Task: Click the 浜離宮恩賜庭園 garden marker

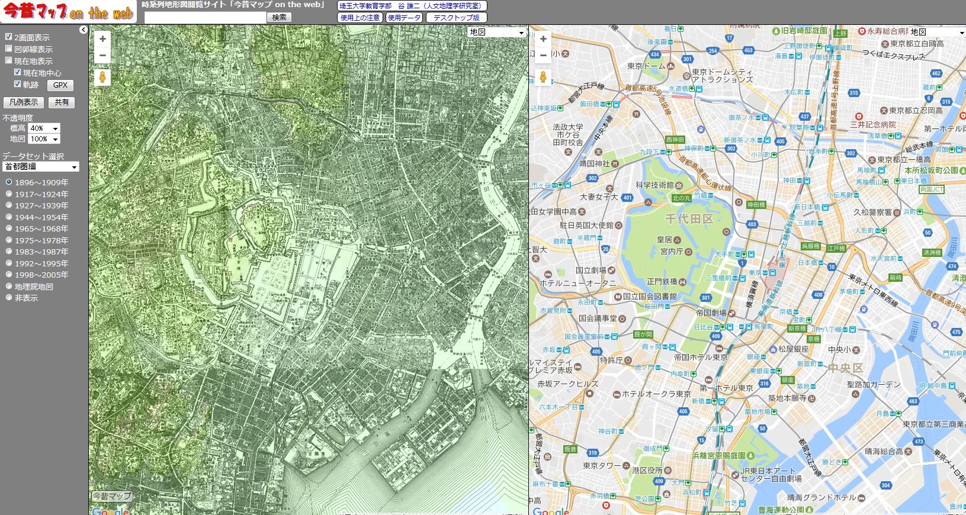Action: 751,455
